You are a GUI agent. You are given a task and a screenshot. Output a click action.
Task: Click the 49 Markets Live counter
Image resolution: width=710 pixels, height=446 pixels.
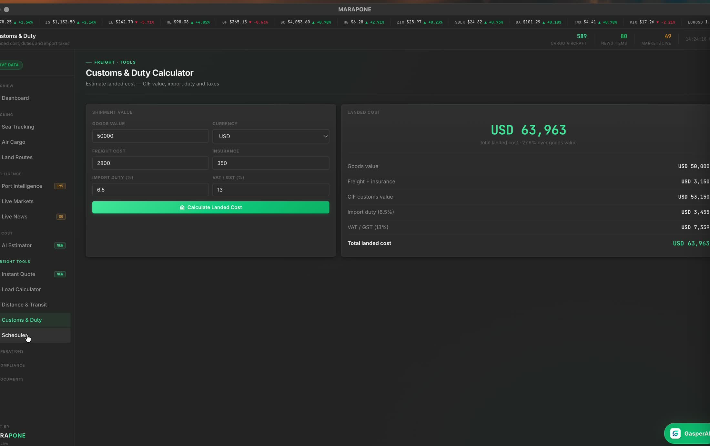click(656, 39)
